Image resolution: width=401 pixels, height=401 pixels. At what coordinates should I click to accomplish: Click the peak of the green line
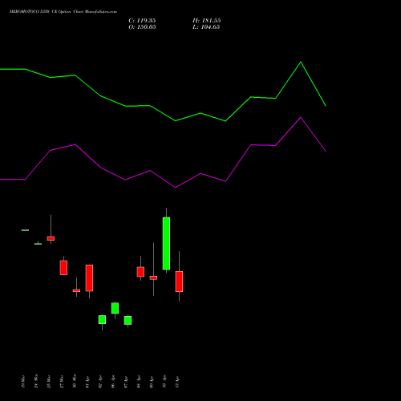pos(301,62)
